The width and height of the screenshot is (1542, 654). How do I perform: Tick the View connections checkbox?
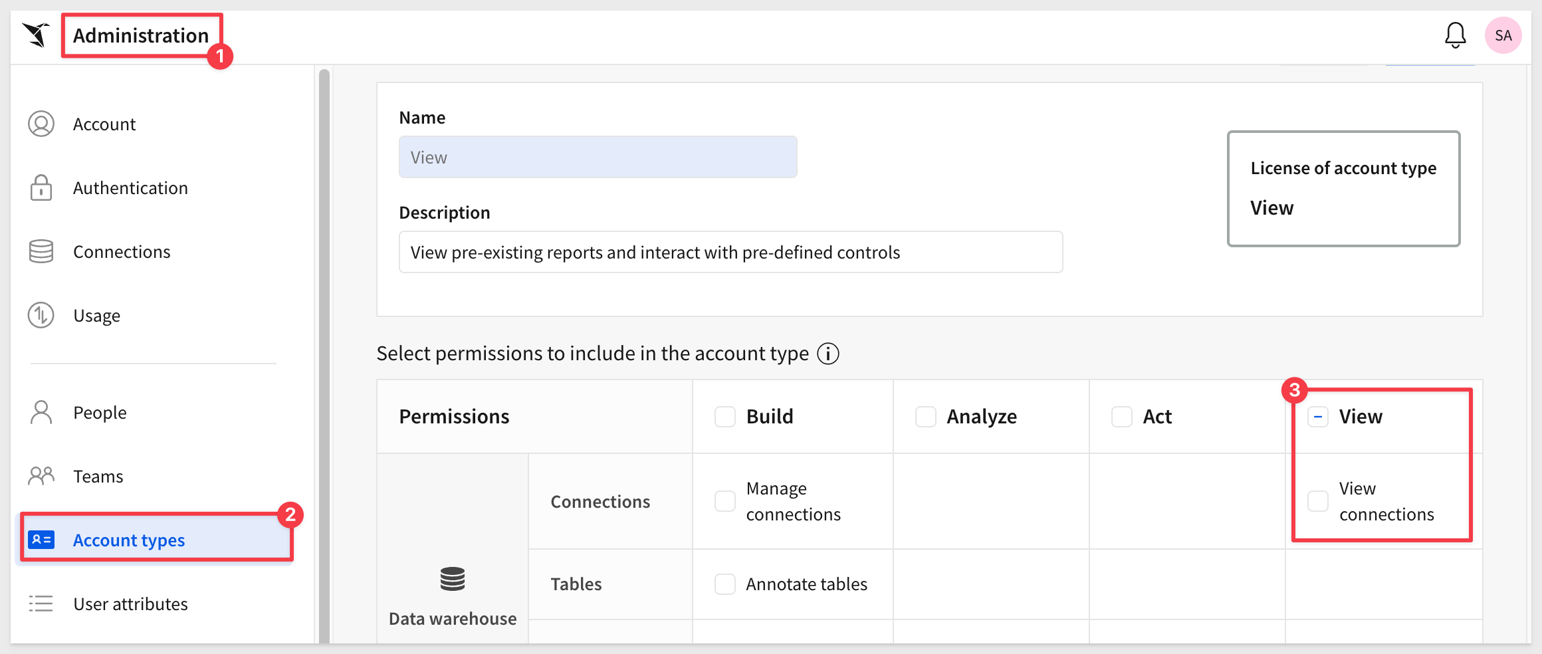[1317, 501]
